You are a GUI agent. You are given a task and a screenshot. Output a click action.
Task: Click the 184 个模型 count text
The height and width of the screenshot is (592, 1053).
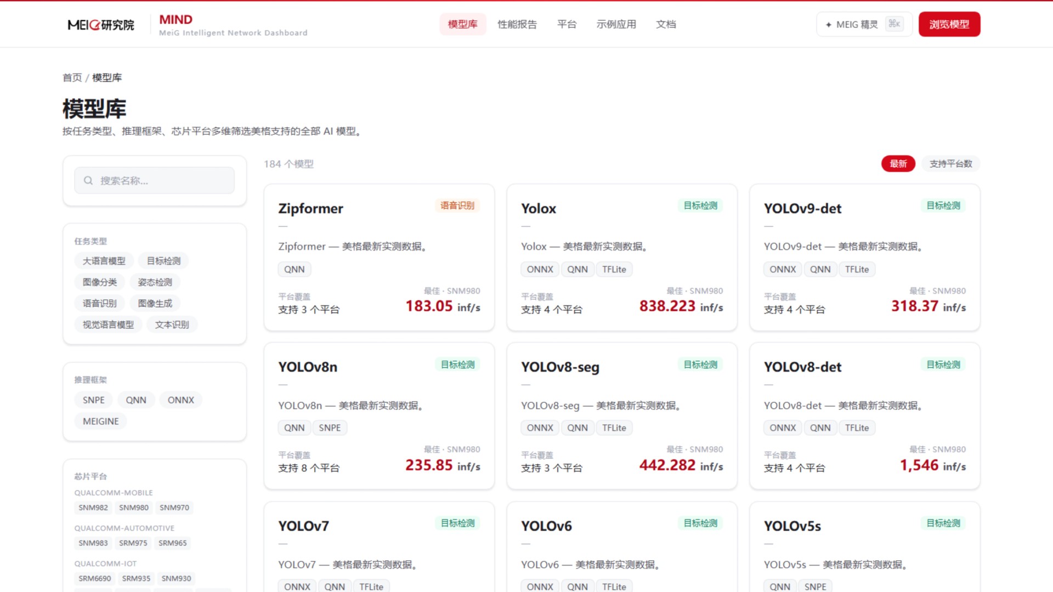288,164
